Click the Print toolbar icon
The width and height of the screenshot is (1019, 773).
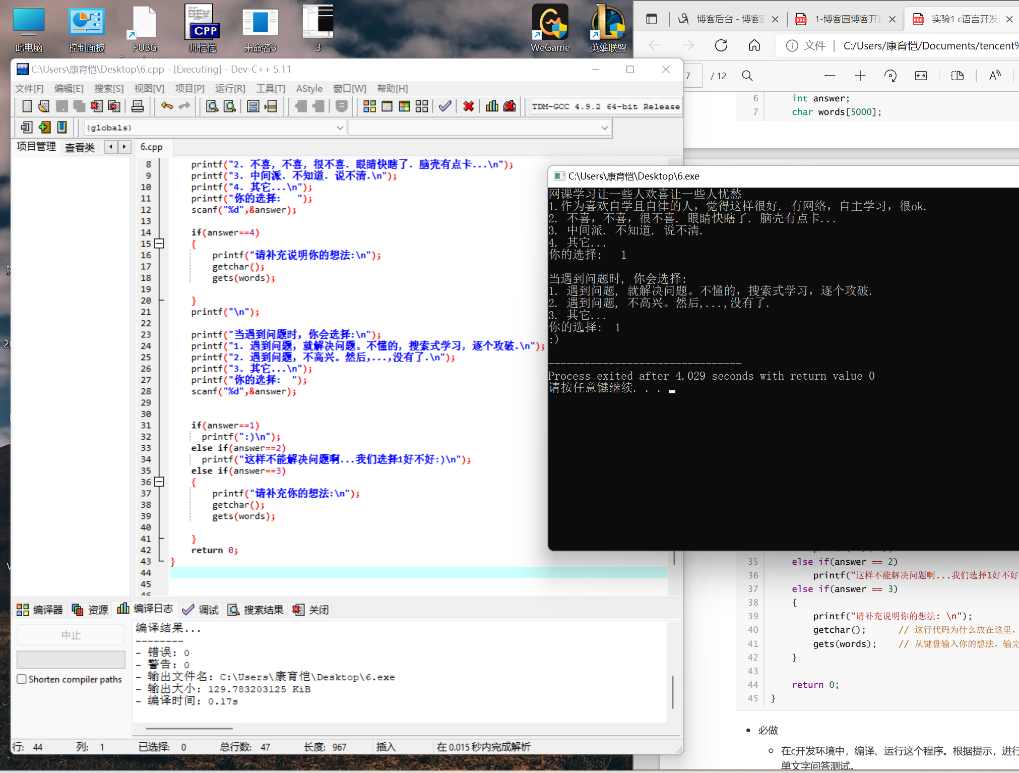tap(137, 106)
